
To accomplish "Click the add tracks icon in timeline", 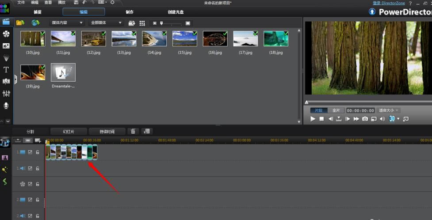I will [x=38, y=140].
